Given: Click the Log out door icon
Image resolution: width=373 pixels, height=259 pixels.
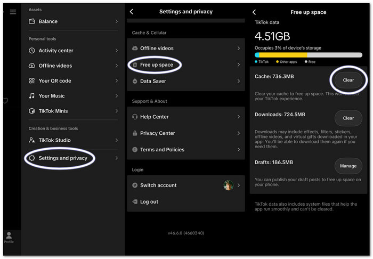Looking at the screenshot, I should [135, 201].
